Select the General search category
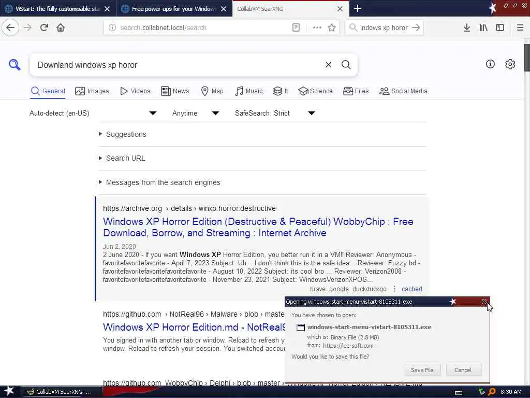Viewport: 530px width, 398px height. 48,91
